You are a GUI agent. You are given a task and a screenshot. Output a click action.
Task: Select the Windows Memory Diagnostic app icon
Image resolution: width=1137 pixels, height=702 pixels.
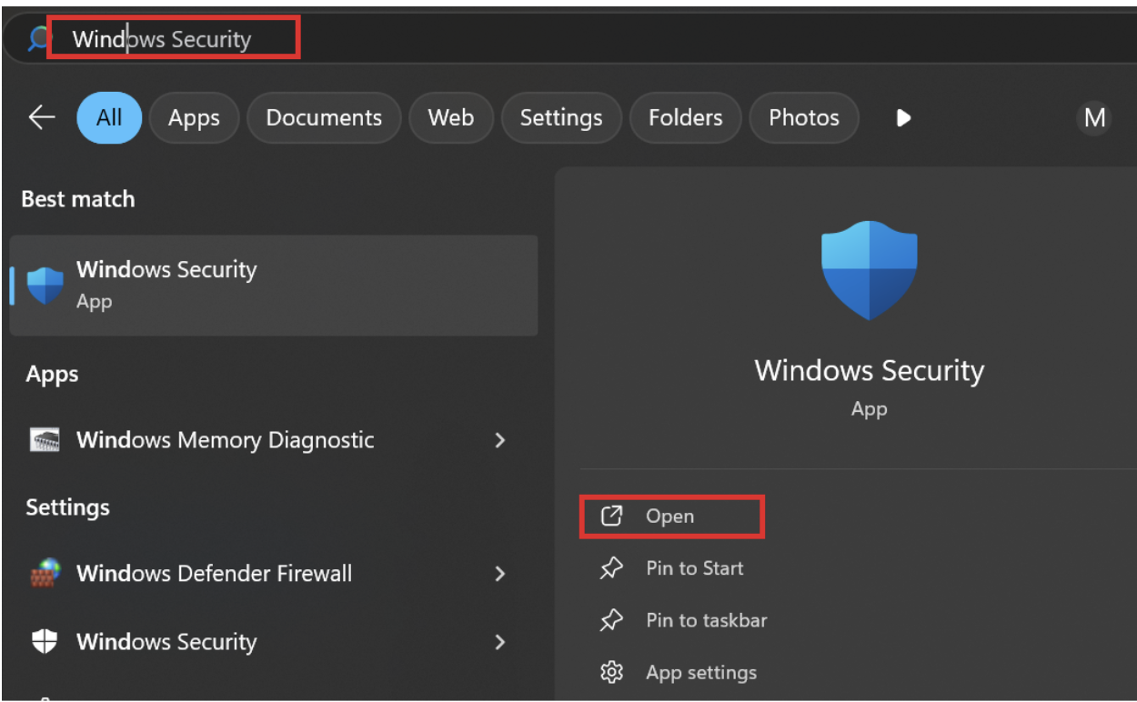pos(45,440)
